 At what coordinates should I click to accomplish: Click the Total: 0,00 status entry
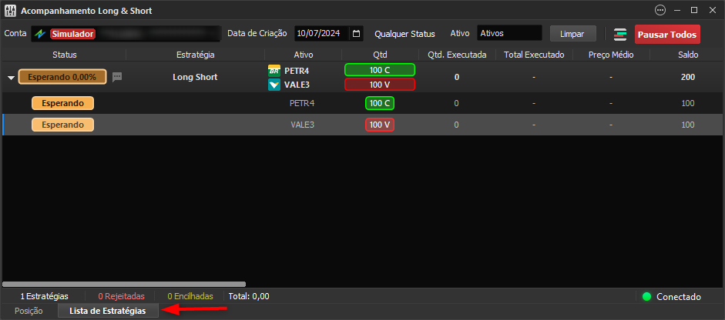click(249, 296)
